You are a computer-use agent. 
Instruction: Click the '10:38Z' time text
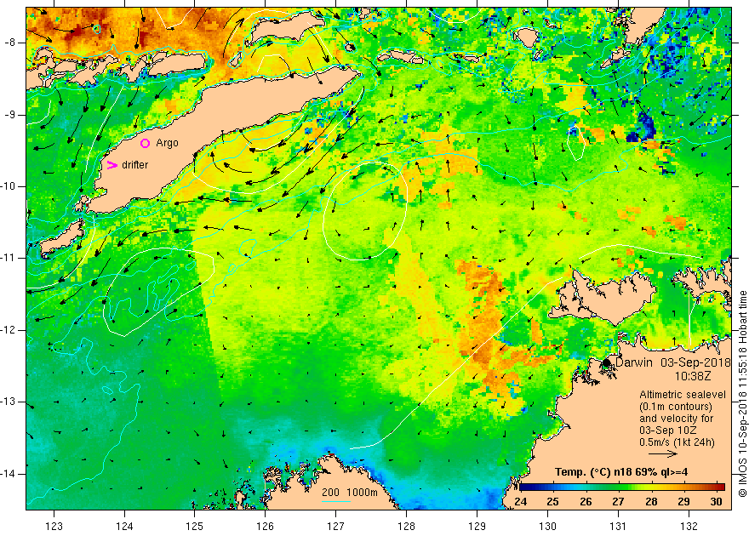(x=692, y=377)
